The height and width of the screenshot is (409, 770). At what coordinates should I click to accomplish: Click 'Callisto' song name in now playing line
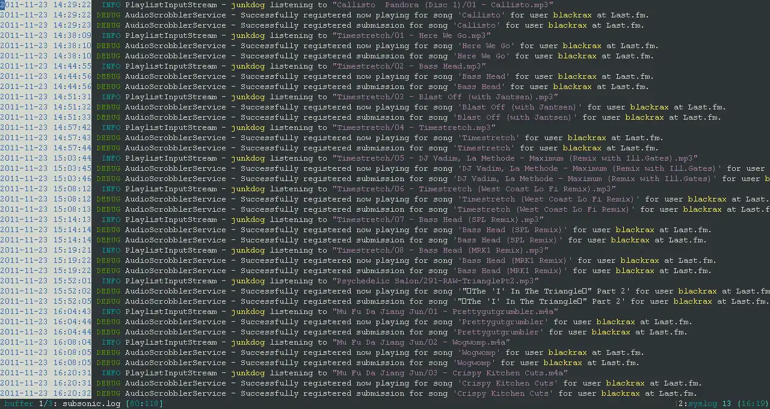click(481, 15)
